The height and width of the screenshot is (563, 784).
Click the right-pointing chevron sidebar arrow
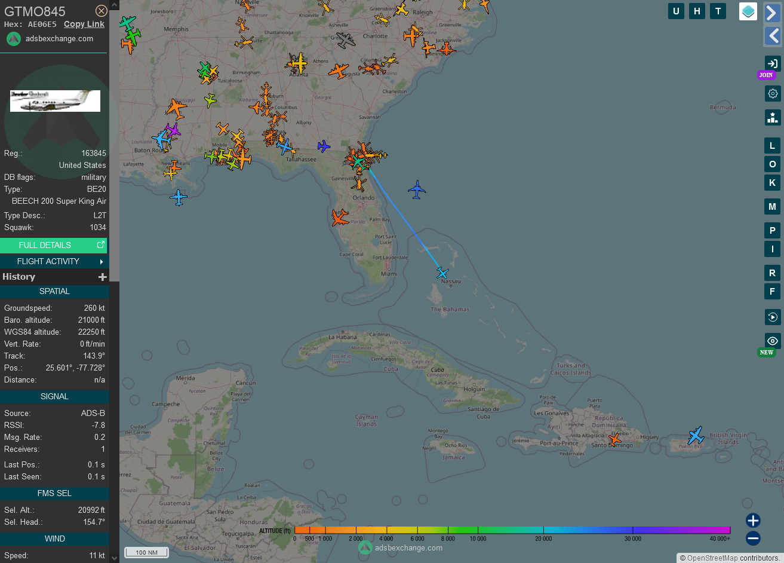tap(773, 13)
